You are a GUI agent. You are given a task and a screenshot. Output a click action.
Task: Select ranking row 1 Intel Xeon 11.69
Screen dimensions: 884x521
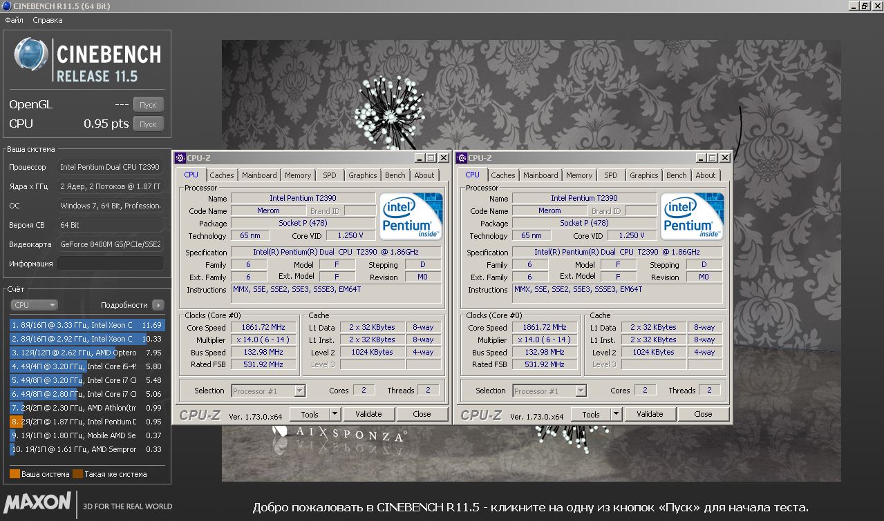[x=86, y=325]
